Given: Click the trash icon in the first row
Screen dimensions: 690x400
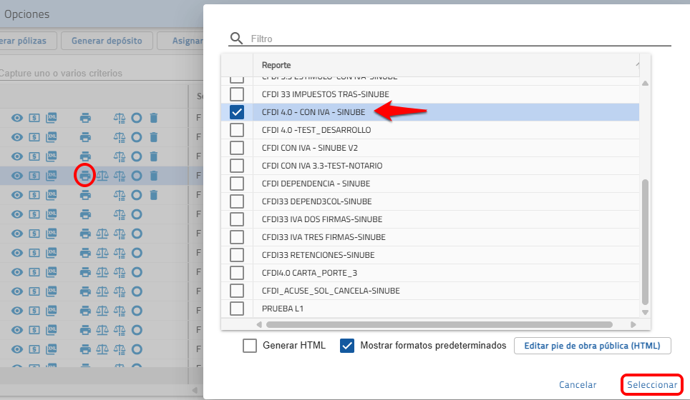Looking at the screenshot, I should 153,118.
